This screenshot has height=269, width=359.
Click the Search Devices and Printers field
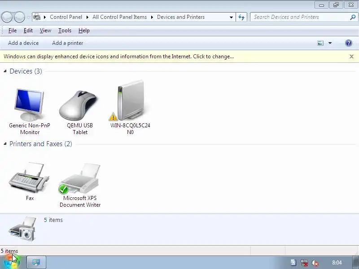coord(300,17)
